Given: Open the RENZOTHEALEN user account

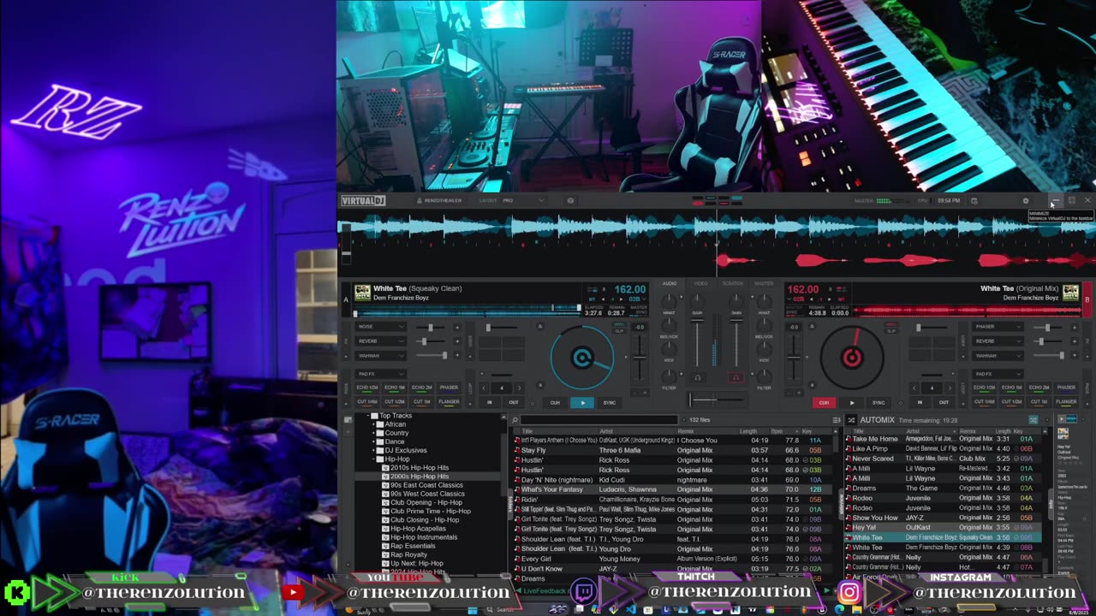Looking at the screenshot, I should [440, 201].
